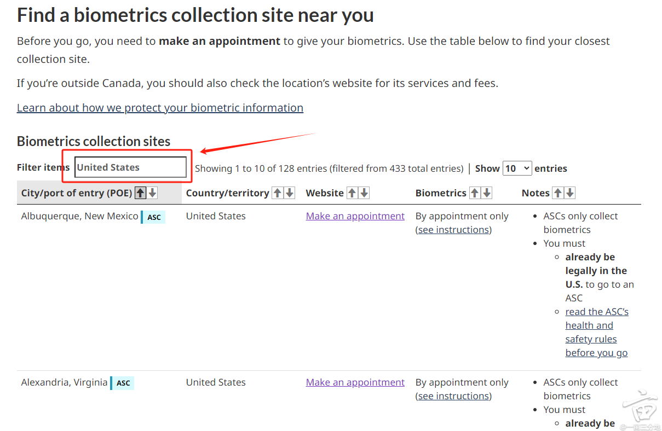
Task: Sort City/port of entry column descending
Action: point(153,193)
